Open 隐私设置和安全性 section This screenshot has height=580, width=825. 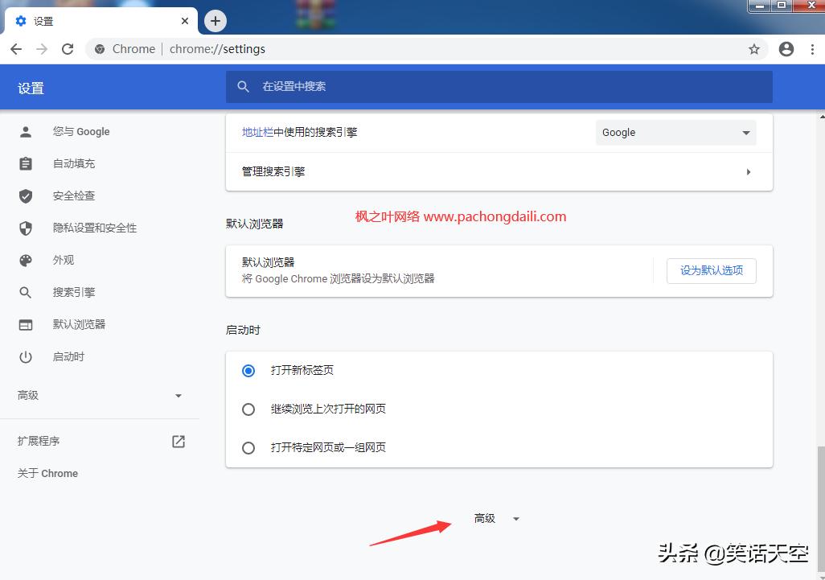(x=25, y=228)
